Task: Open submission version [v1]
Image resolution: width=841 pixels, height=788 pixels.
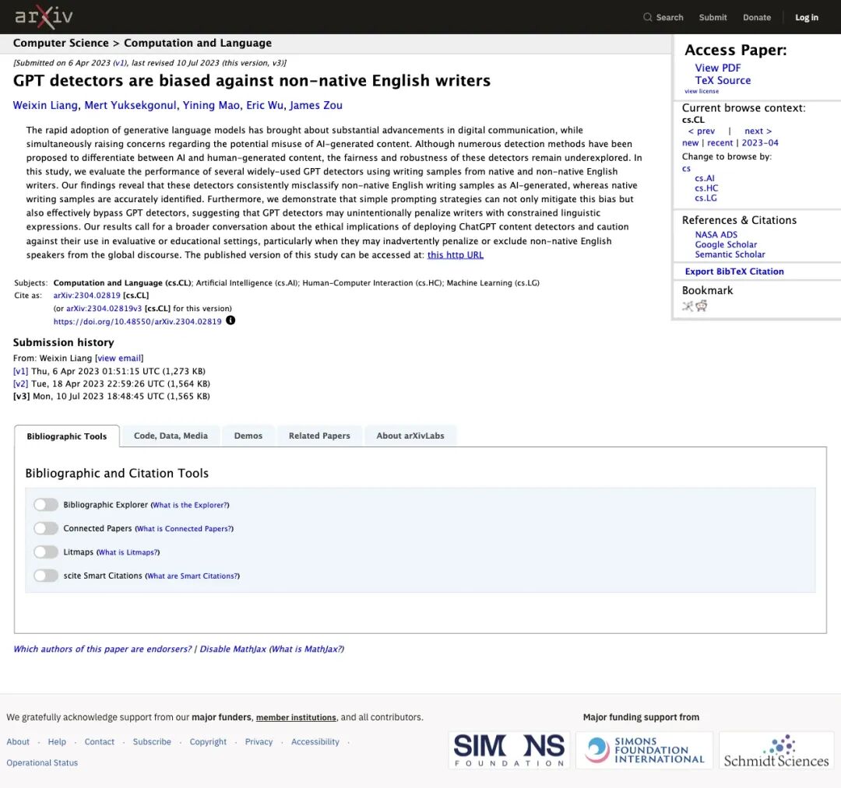Action: pyautogui.click(x=21, y=371)
